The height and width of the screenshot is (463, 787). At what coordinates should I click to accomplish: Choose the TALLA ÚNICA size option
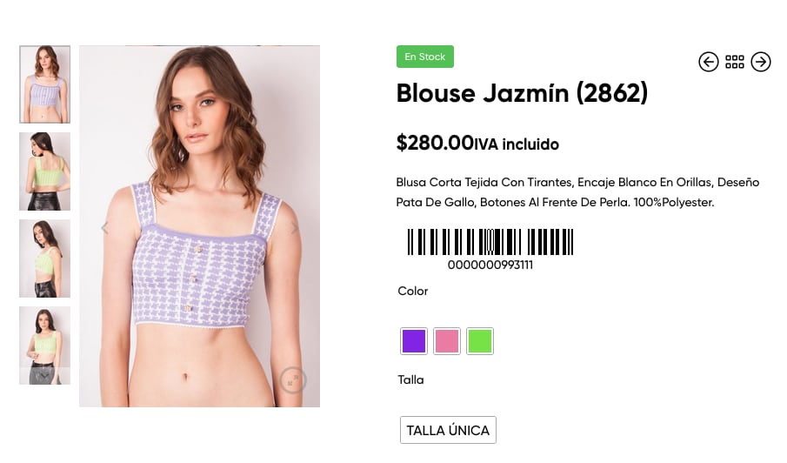tap(448, 430)
